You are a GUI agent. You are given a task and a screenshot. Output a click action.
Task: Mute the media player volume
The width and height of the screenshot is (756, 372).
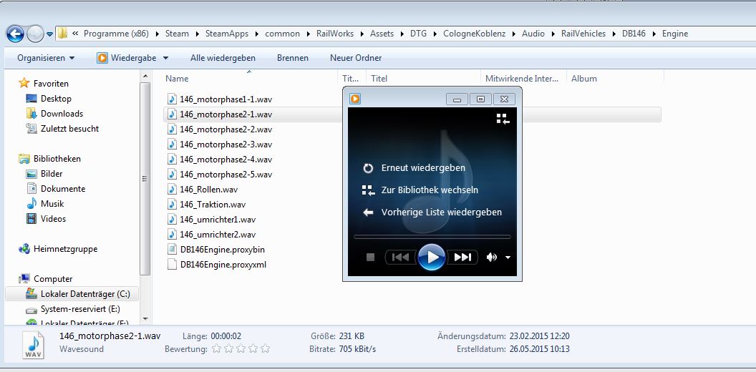491,258
